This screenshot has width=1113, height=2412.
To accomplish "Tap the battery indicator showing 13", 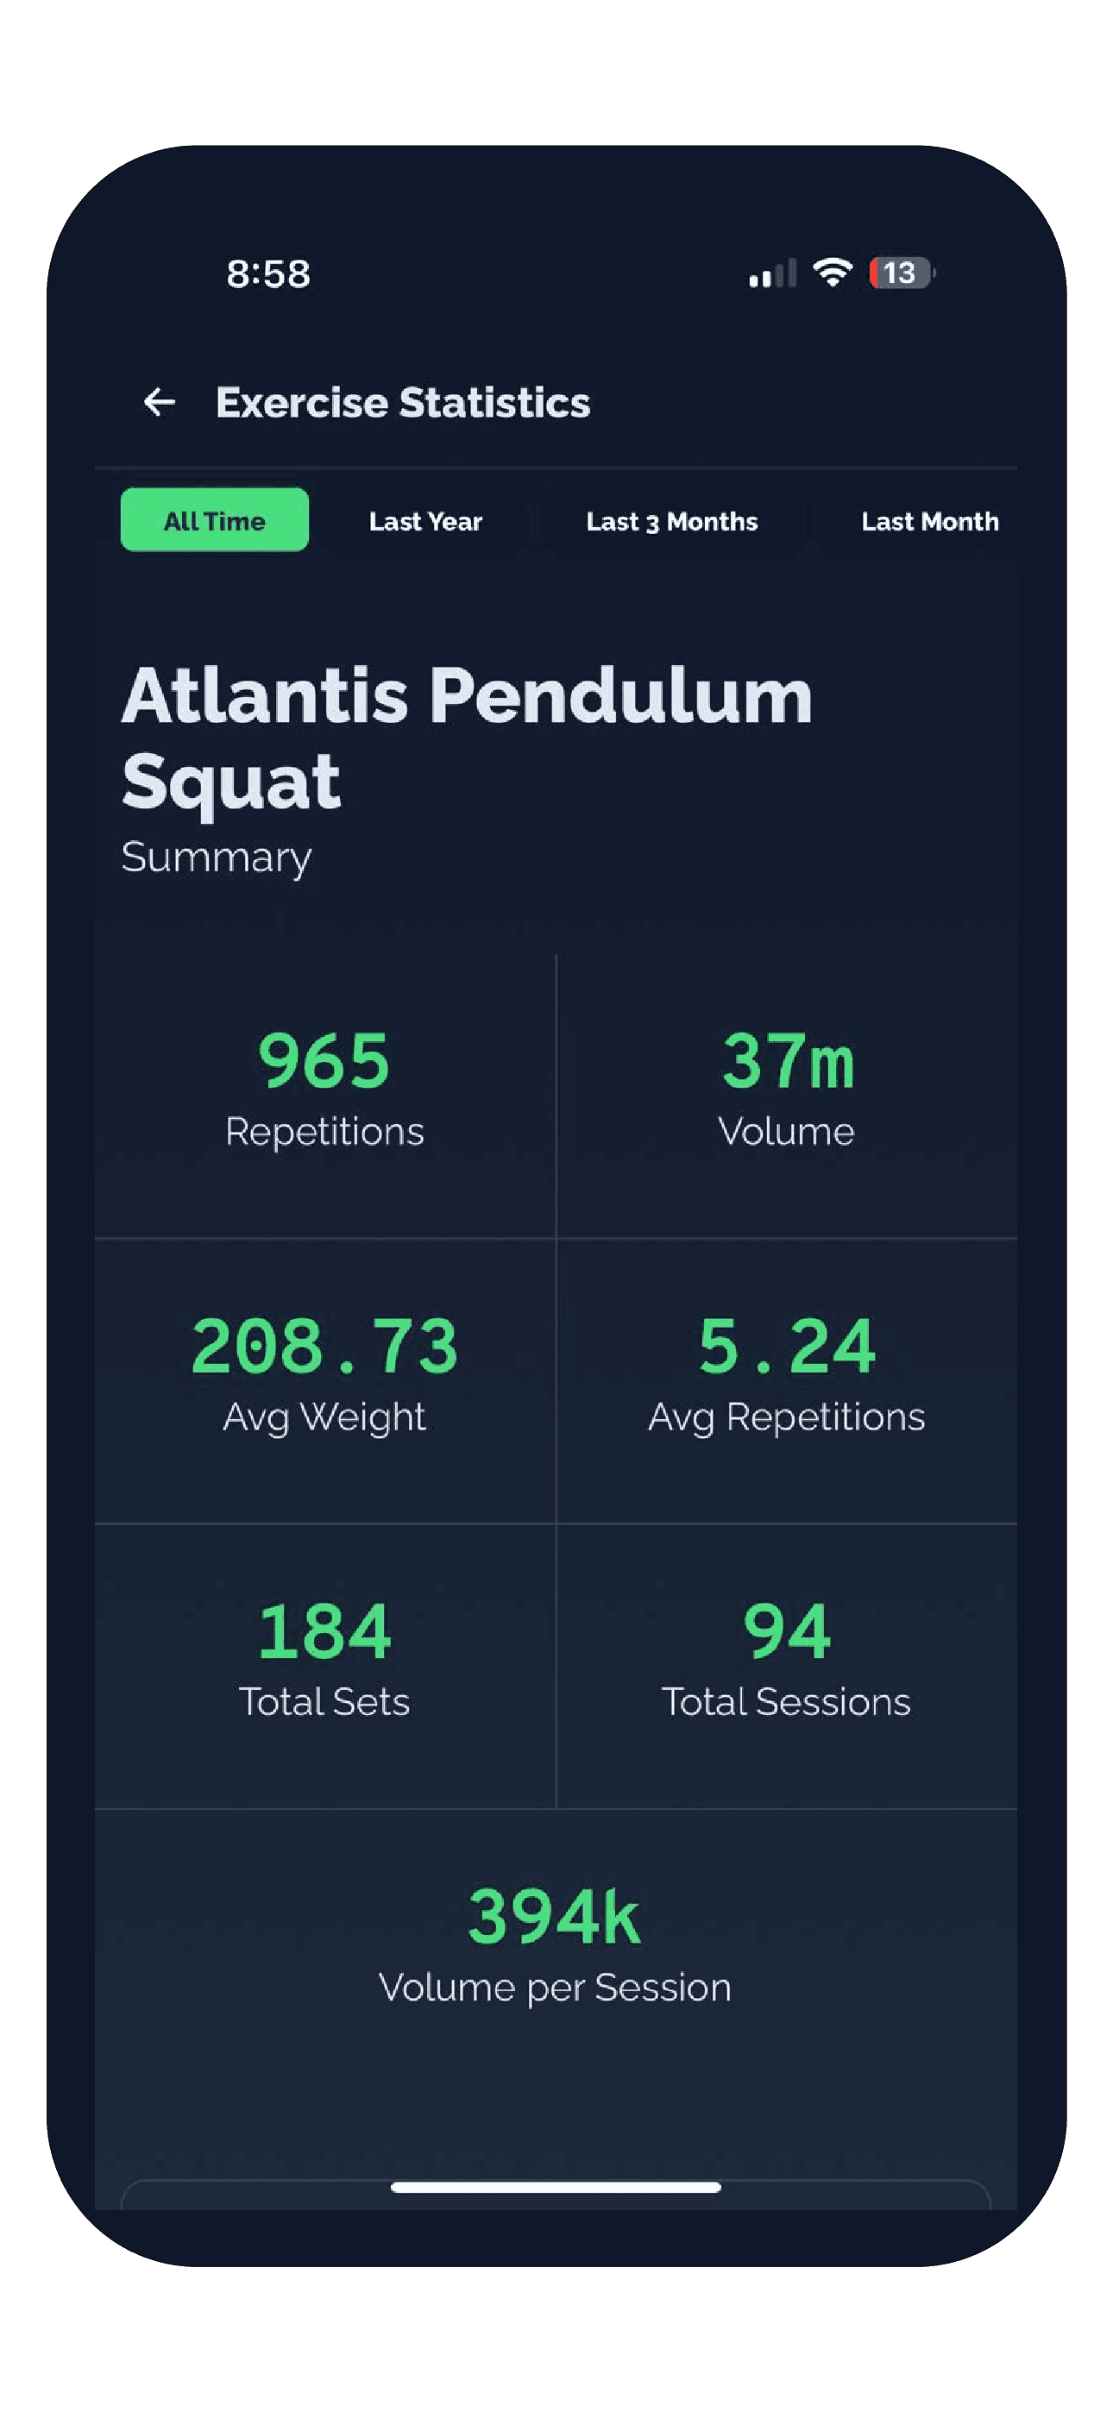I will [902, 273].
